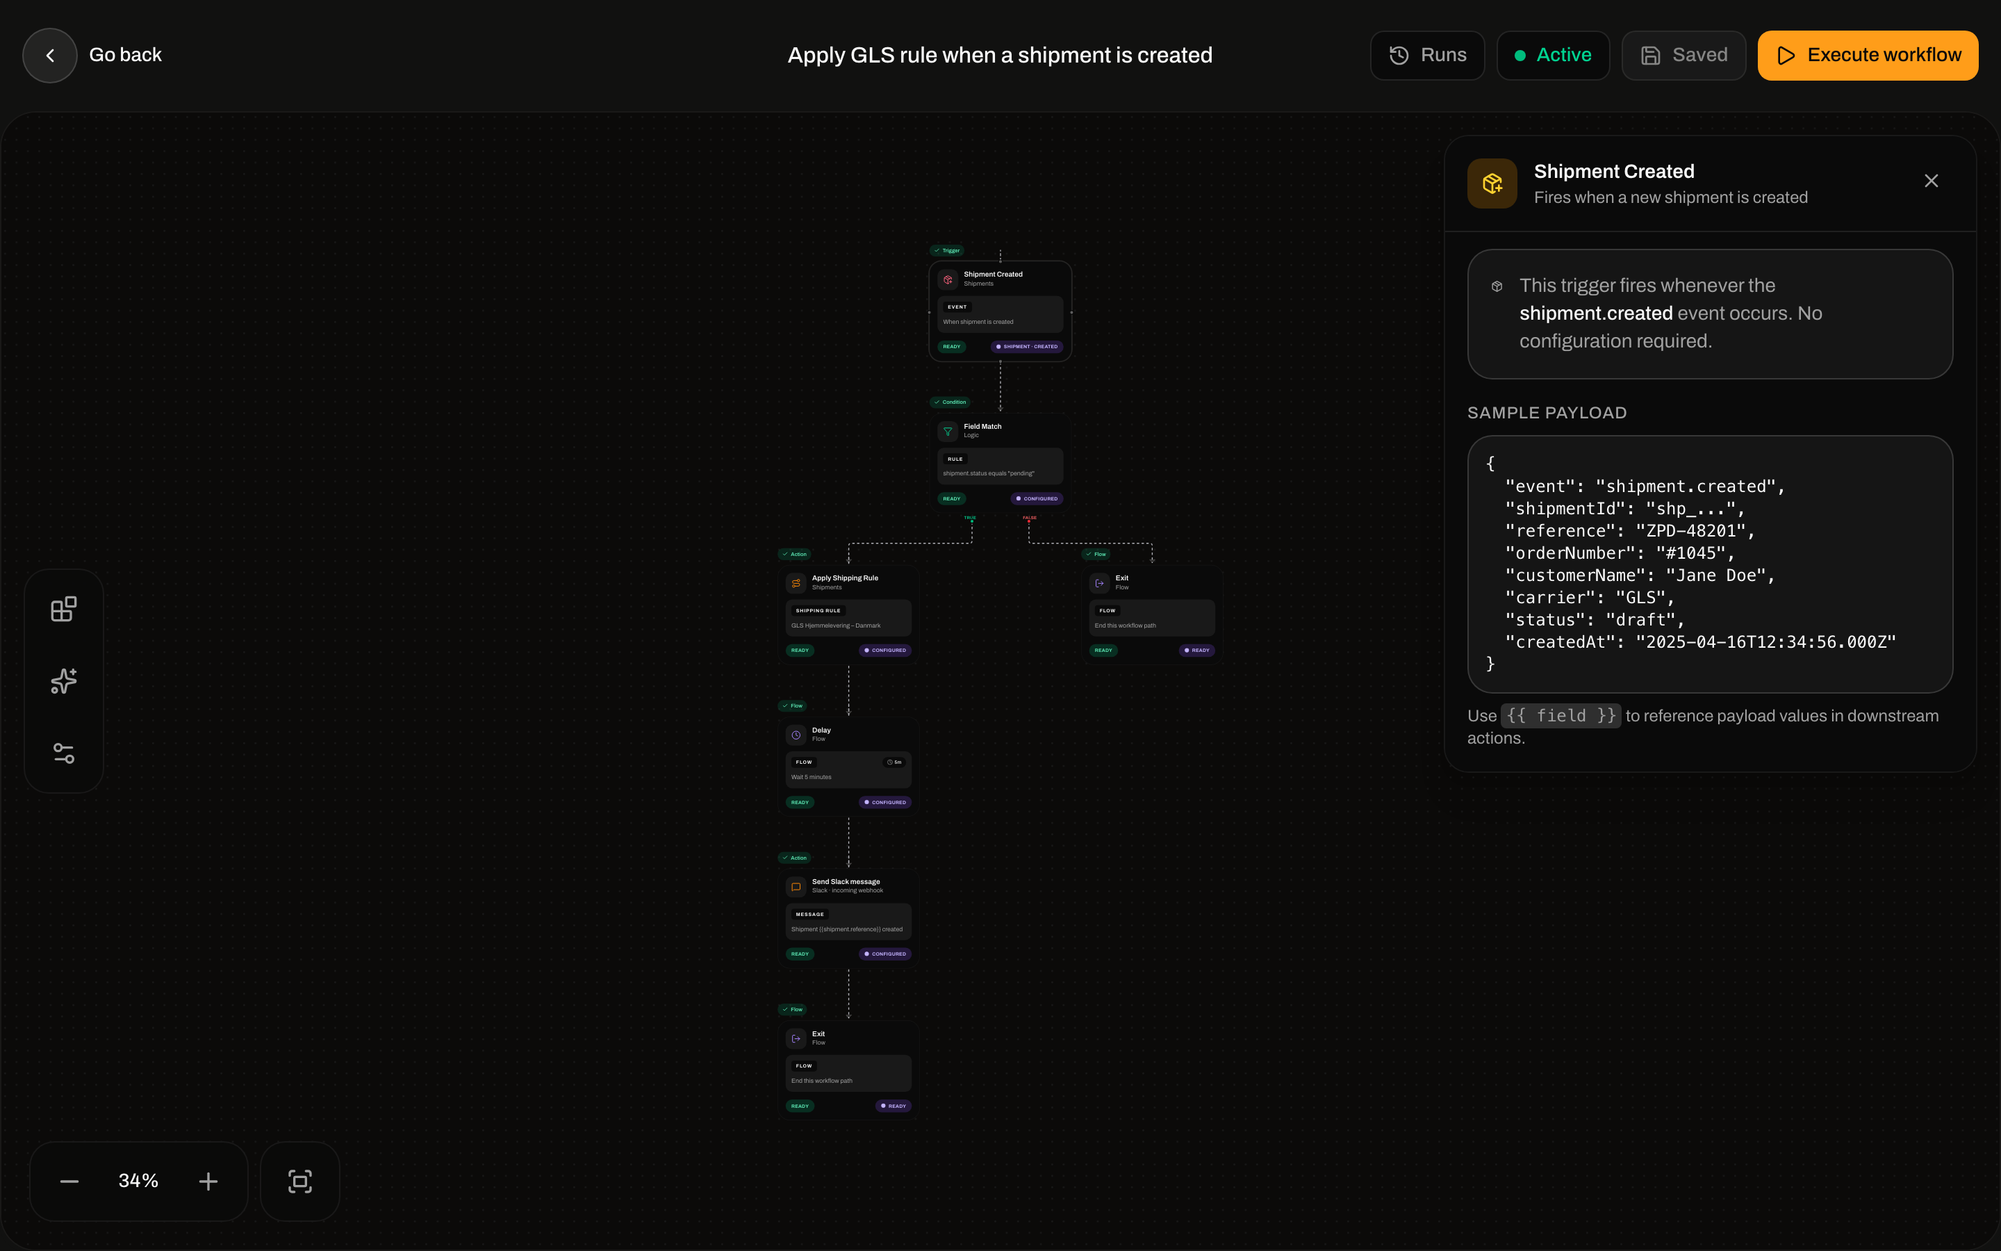2001x1251 pixels.
Task: Click Execute workflow
Action: (x=1868, y=56)
